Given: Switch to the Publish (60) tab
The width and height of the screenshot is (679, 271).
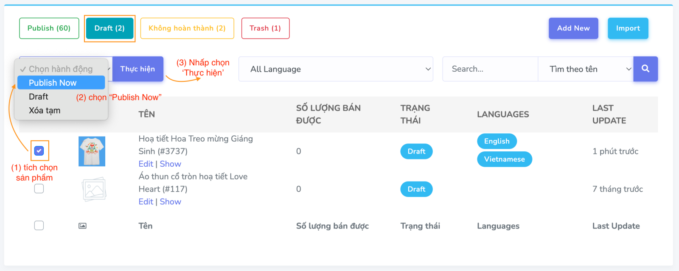Looking at the screenshot, I should [49, 28].
